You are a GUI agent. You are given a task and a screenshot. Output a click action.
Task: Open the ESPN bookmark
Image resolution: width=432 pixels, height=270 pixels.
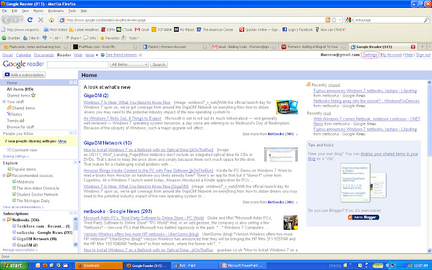point(108,29)
